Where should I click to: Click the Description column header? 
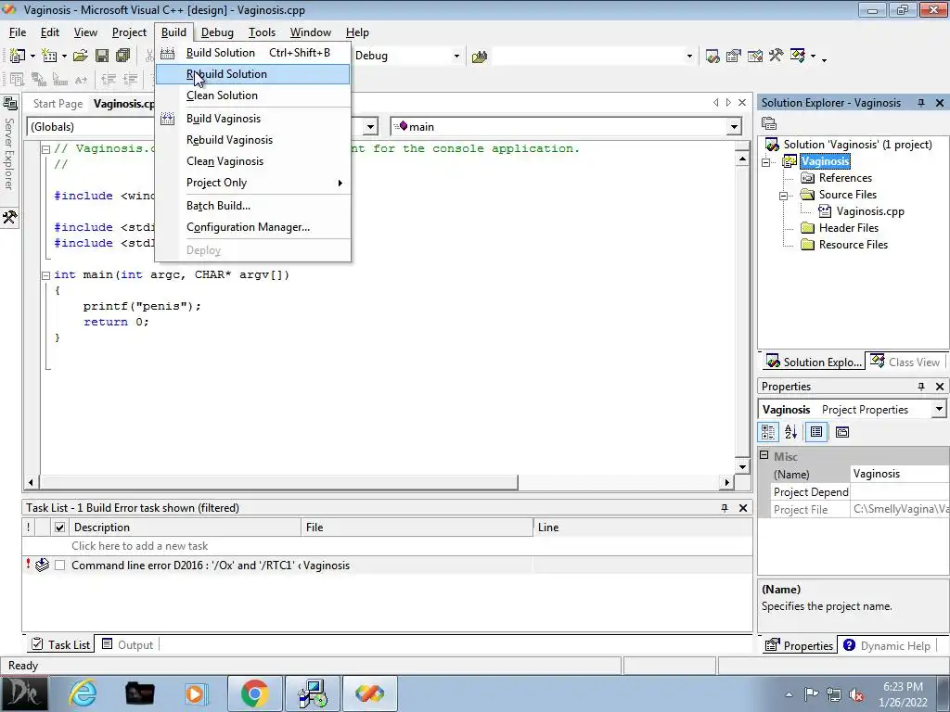[186, 528]
